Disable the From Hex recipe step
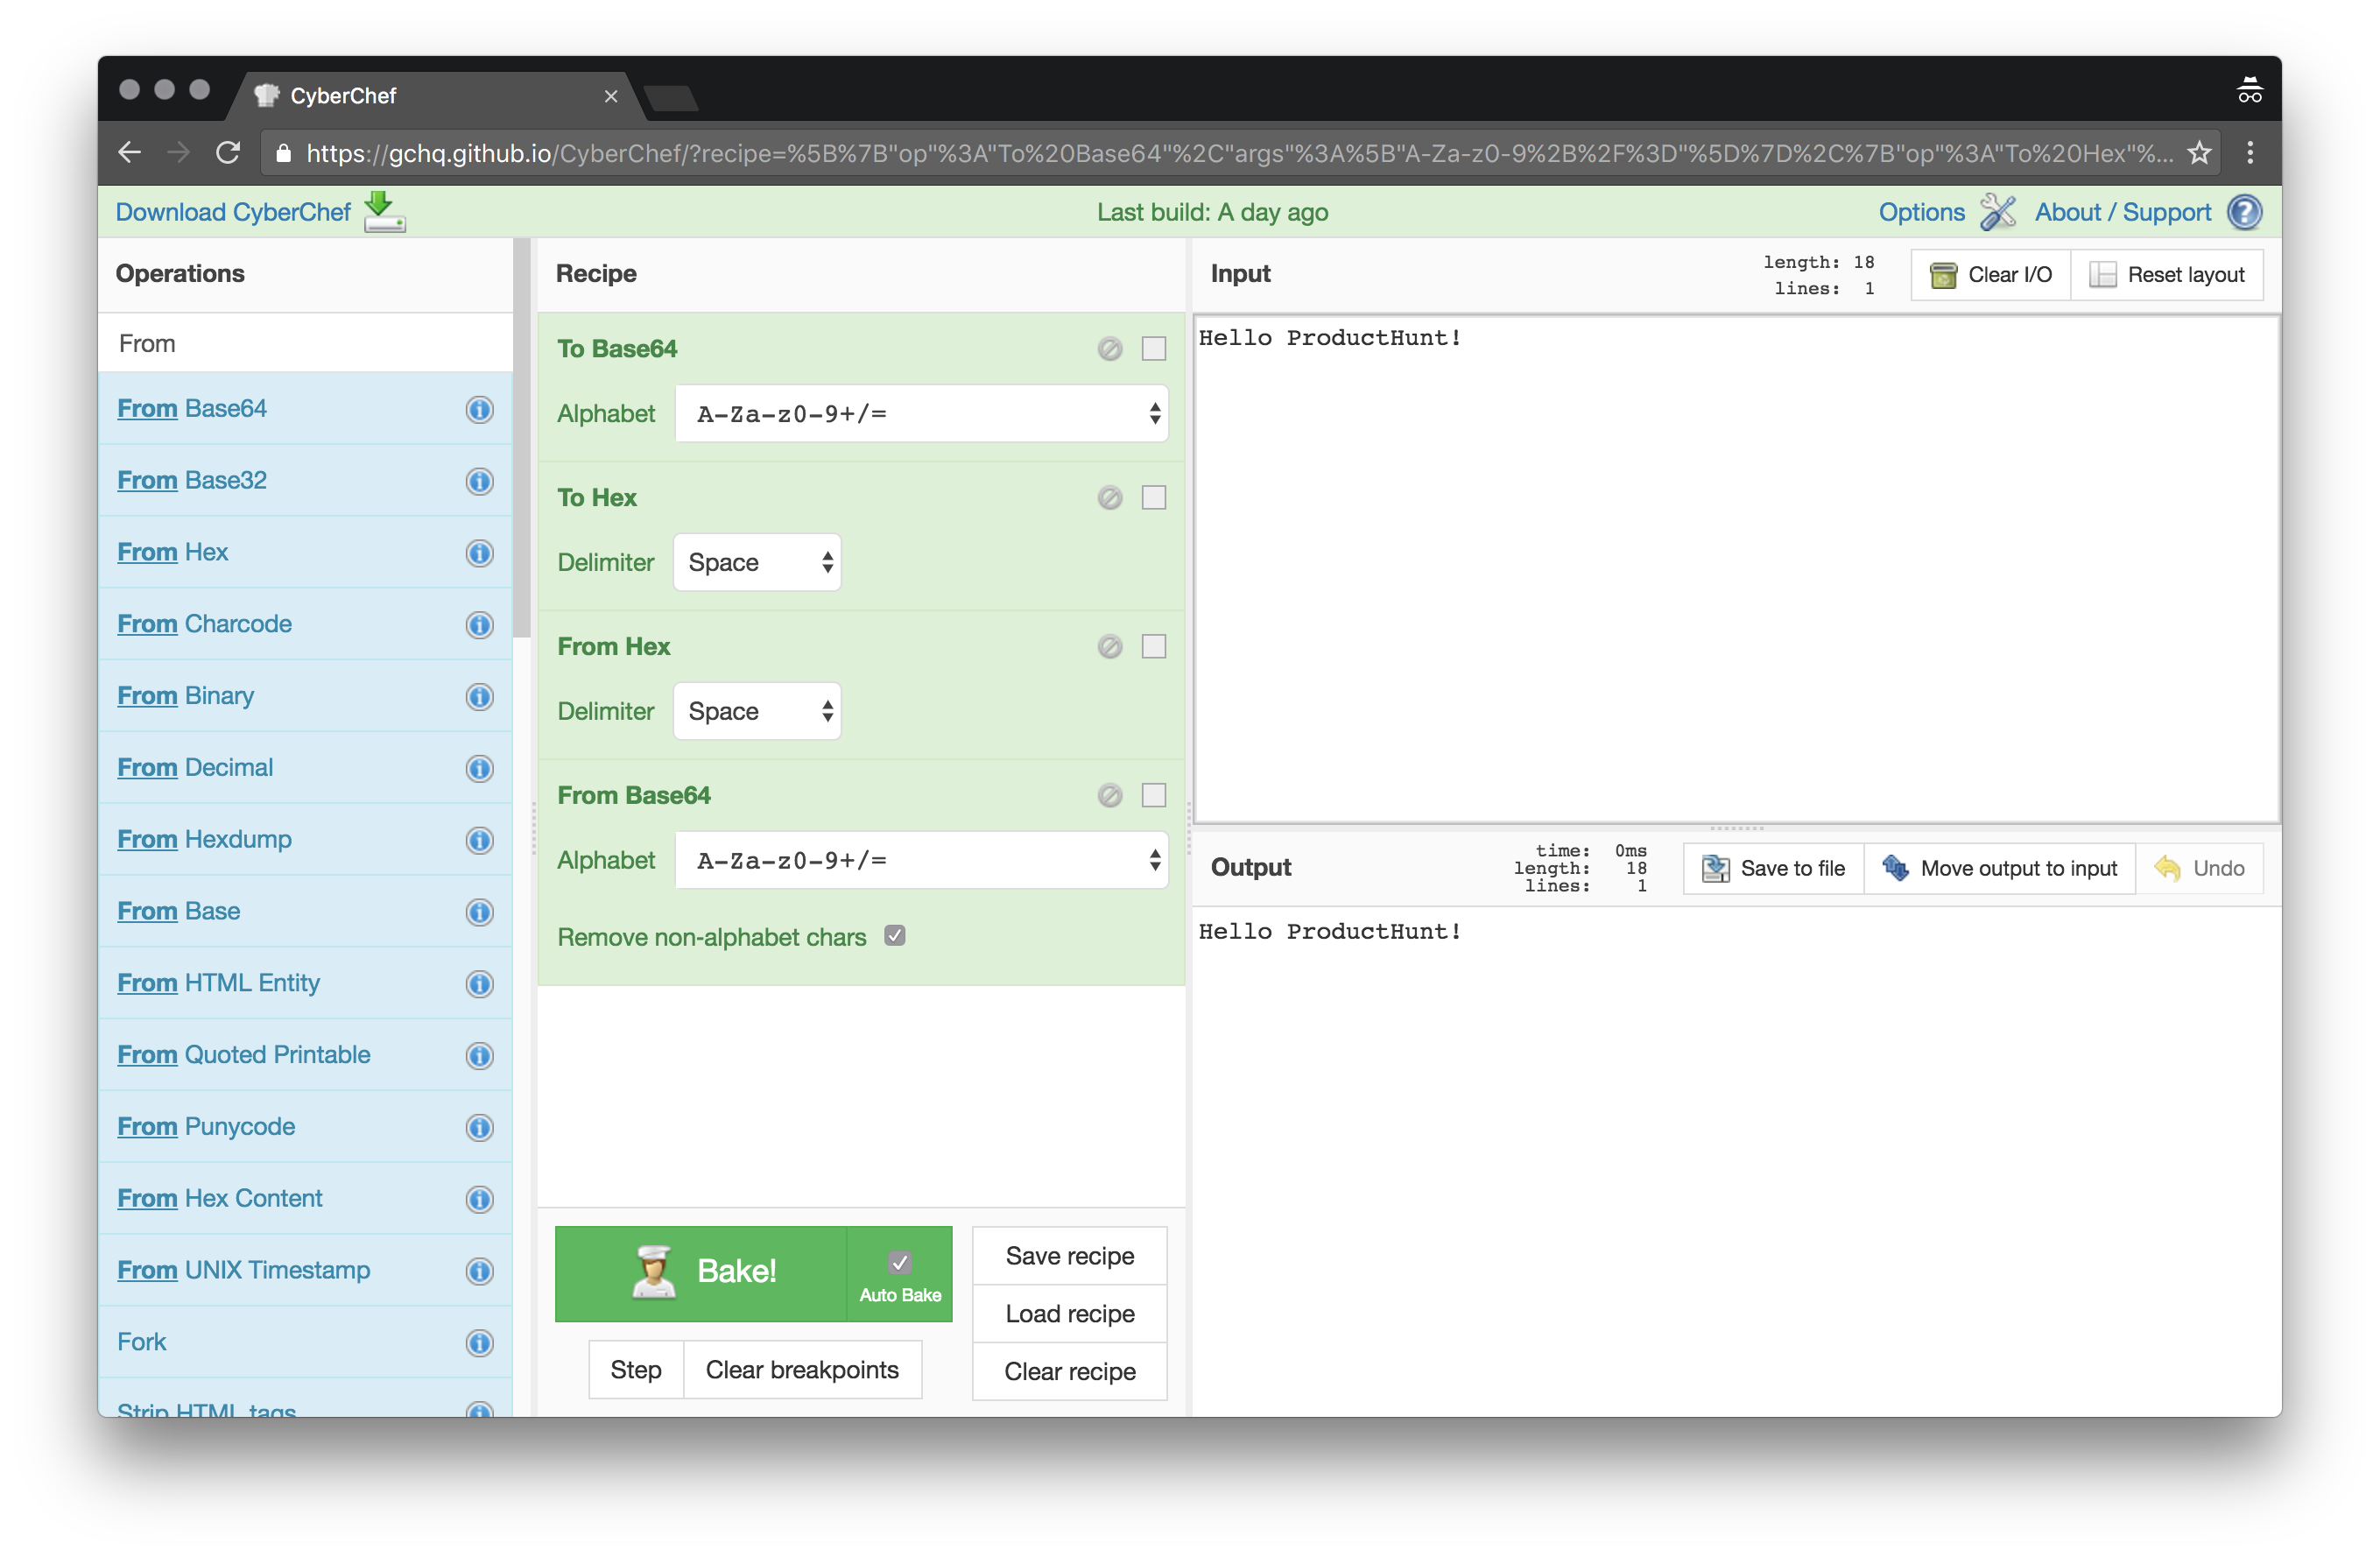Screen dimensions: 2380x1557 coord(1109,647)
